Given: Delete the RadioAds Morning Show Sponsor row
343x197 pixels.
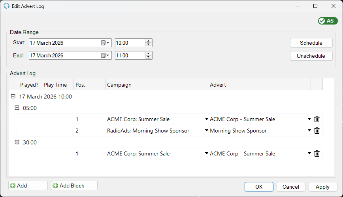Looking at the screenshot, I should pos(317,131).
